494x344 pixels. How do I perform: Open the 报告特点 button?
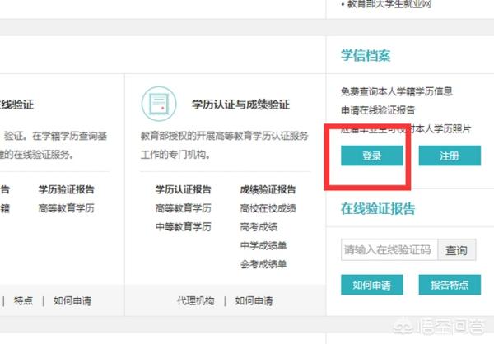450,285
